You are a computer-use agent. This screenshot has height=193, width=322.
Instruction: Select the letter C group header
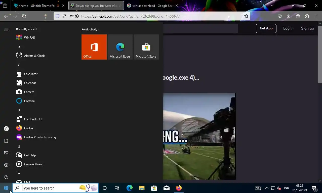pos(19,65)
